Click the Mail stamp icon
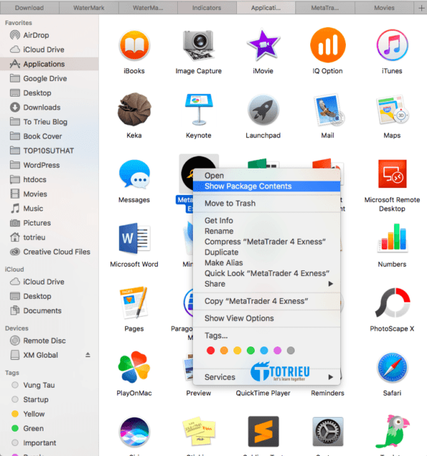This screenshot has width=427, height=456. tap(328, 110)
